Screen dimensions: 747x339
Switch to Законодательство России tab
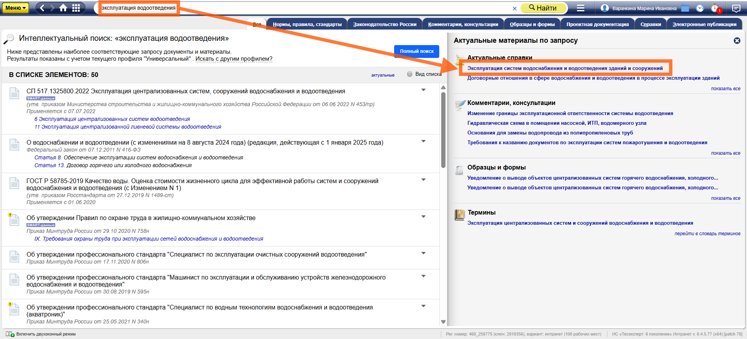point(385,24)
